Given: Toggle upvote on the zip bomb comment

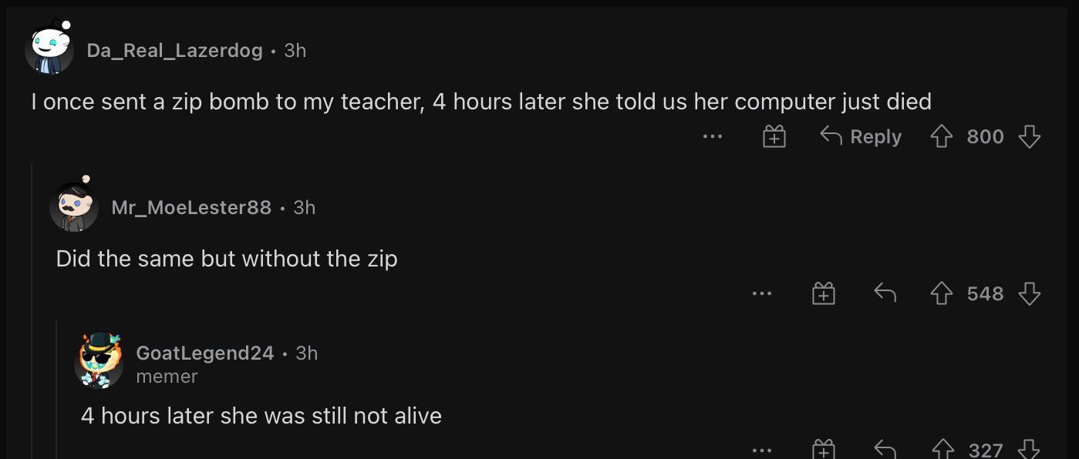Looking at the screenshot, I should pos(940,136).
